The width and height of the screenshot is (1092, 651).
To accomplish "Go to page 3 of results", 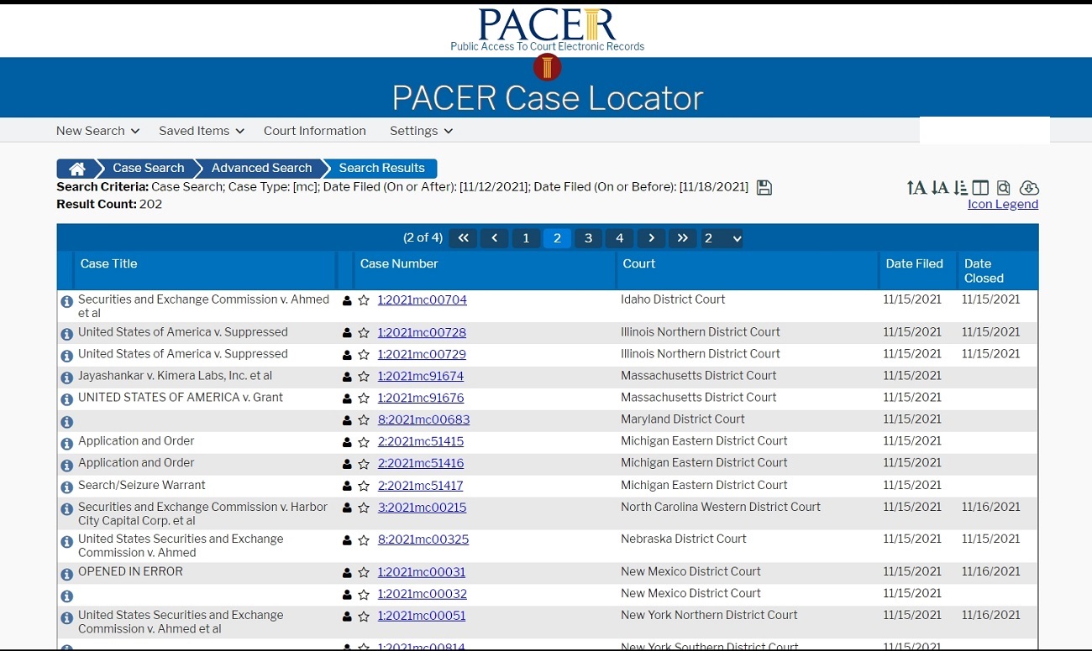I will 588,238.
